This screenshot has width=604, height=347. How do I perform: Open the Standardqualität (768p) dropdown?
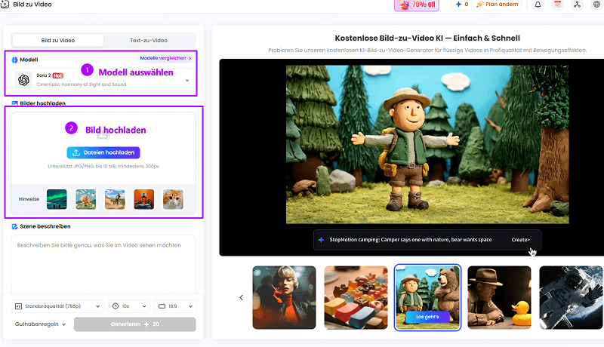click(x=57, y=306)
